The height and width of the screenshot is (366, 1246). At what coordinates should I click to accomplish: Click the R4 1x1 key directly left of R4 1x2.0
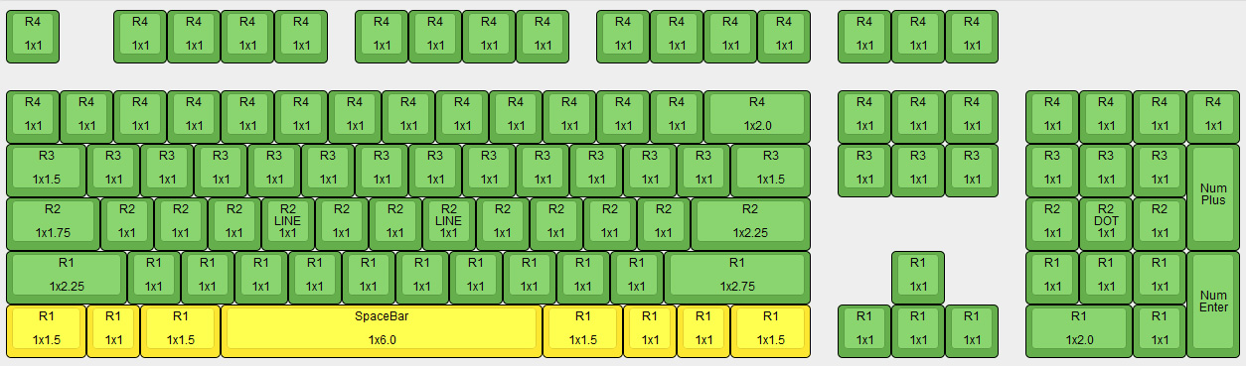click(677, 116)
